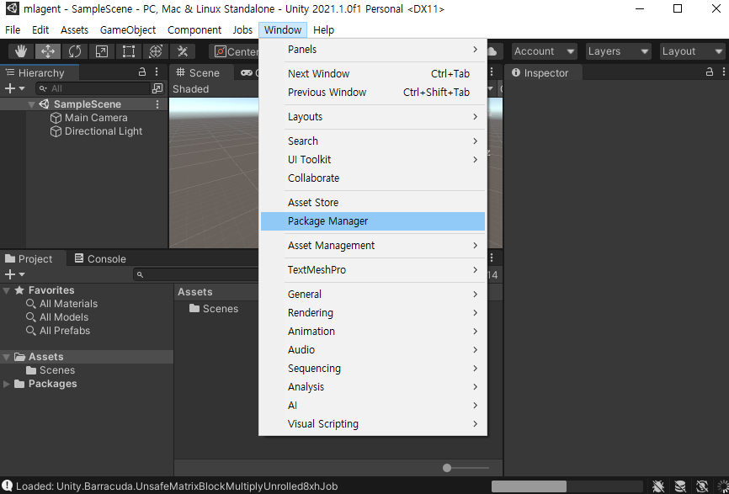
Task: Toggle the Center pivot button
Action: click(235, 51)
